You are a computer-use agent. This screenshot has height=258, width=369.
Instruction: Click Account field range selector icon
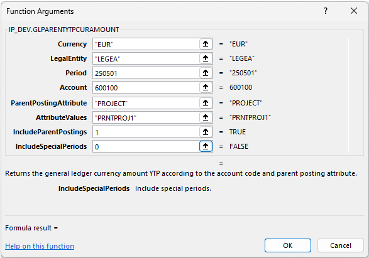[206, 87]
